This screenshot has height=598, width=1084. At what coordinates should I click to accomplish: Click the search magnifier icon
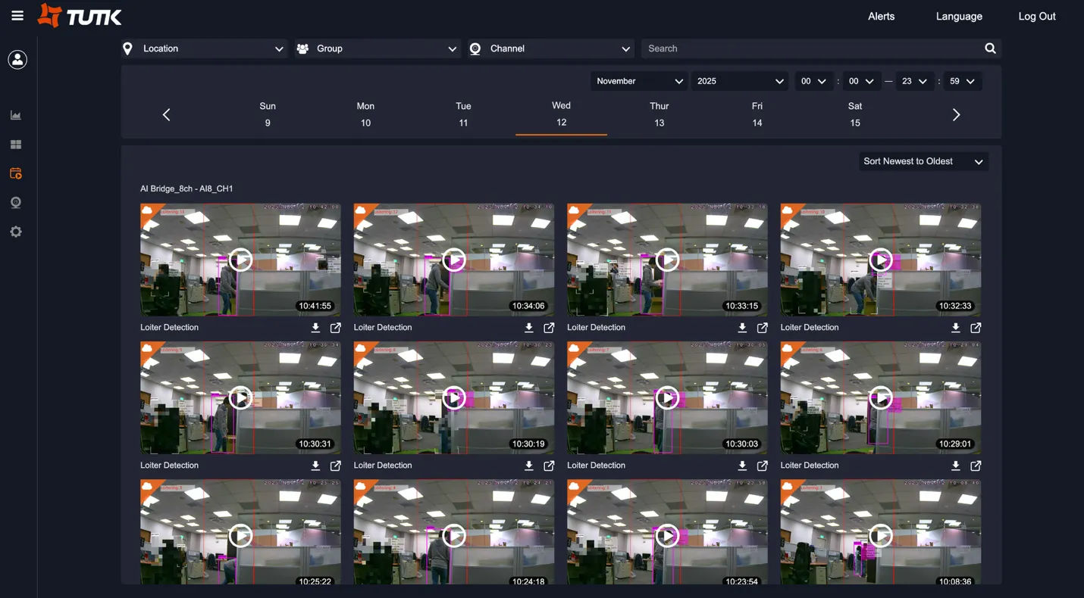click(990, 48)
